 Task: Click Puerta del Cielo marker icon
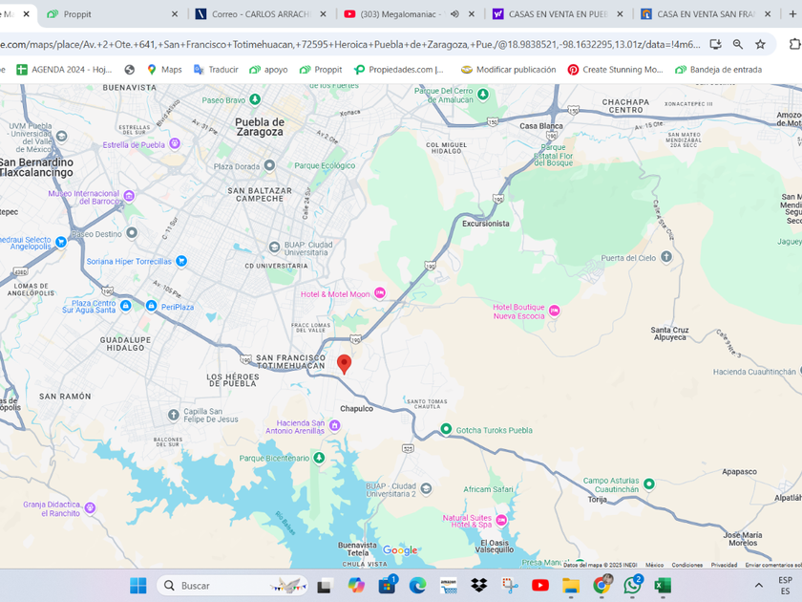click(x=666, y=256)
